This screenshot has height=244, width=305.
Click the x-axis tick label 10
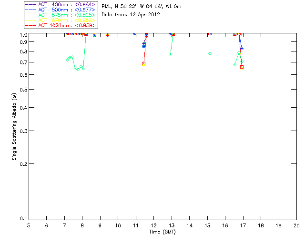(118, 225)
